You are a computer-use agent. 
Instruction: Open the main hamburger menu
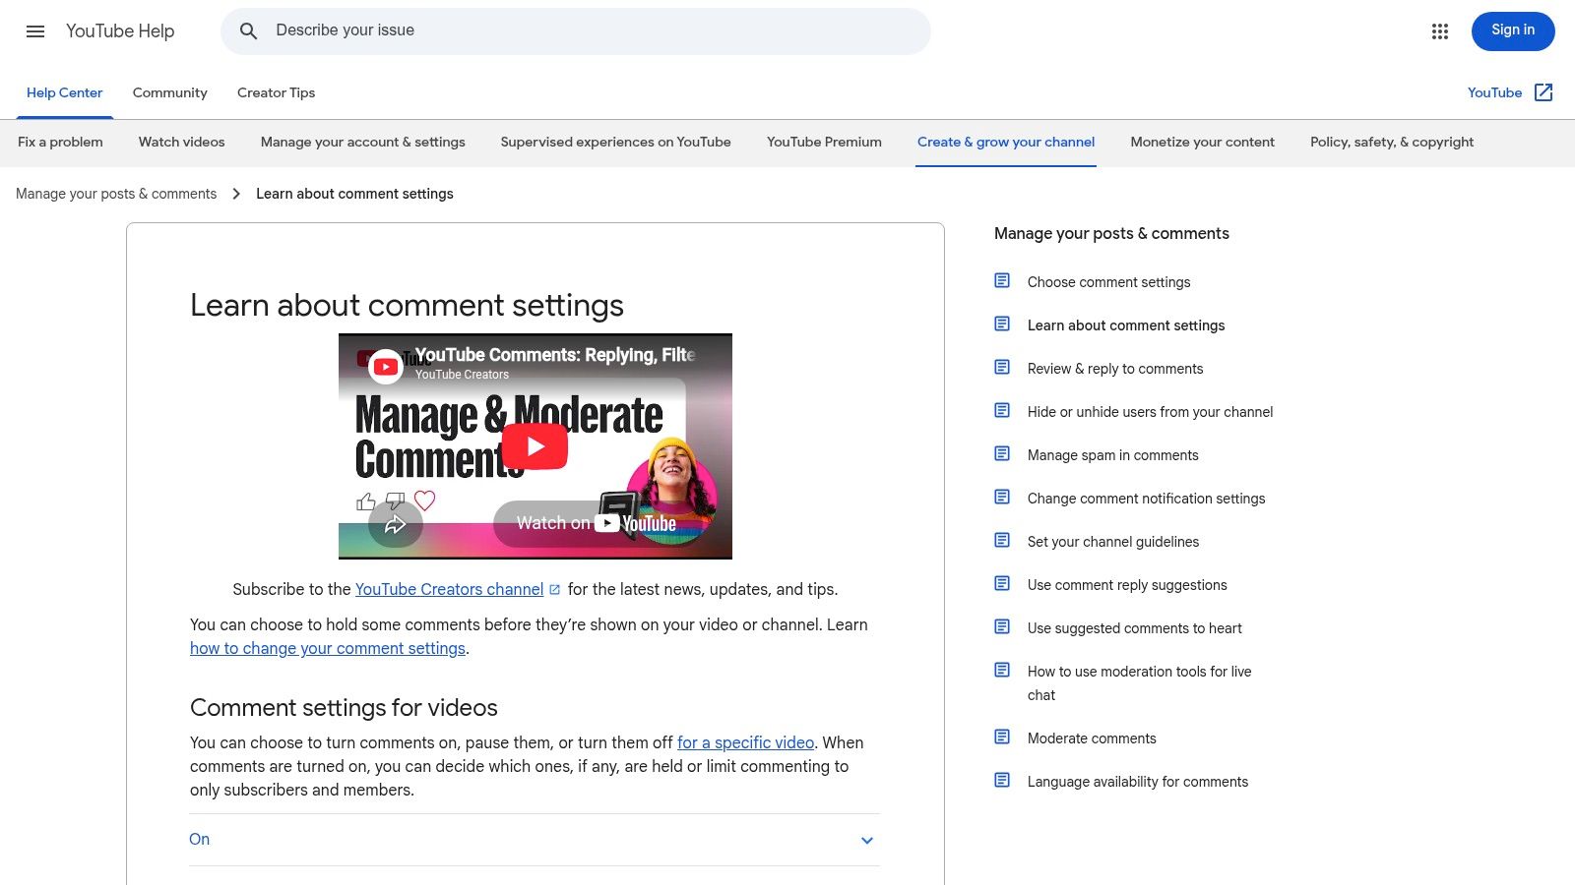click(x=35, y=31)
